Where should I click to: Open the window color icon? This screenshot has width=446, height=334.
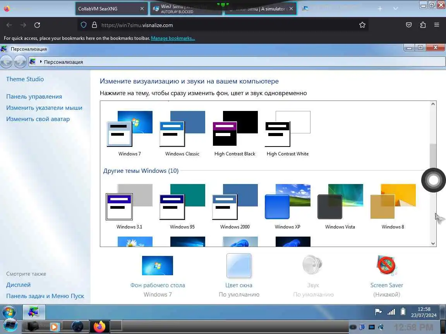239,265
